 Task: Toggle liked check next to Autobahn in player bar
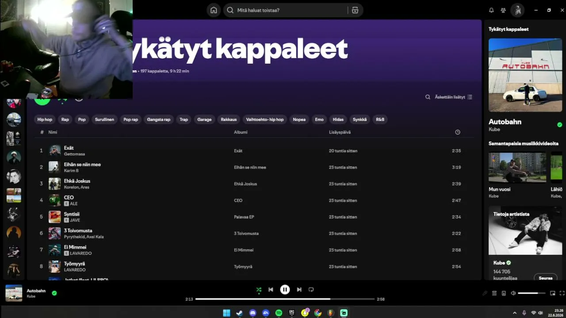click(54, 293)
